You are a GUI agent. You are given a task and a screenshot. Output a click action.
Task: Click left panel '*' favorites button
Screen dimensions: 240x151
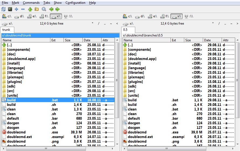92,24
